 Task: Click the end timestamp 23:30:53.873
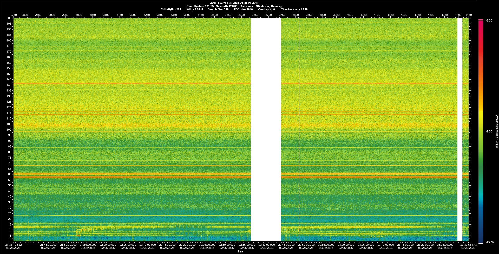click(468, 245)
